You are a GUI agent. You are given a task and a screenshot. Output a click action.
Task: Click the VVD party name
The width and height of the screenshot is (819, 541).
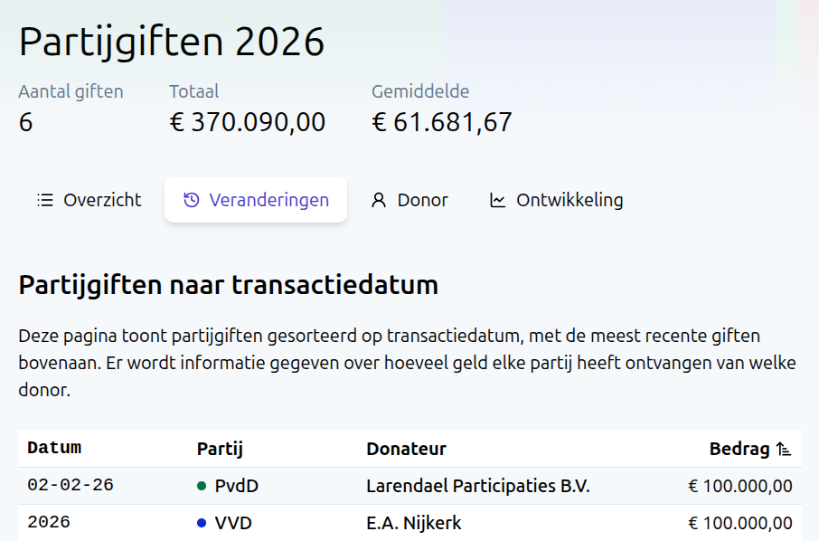pos(233,523)
